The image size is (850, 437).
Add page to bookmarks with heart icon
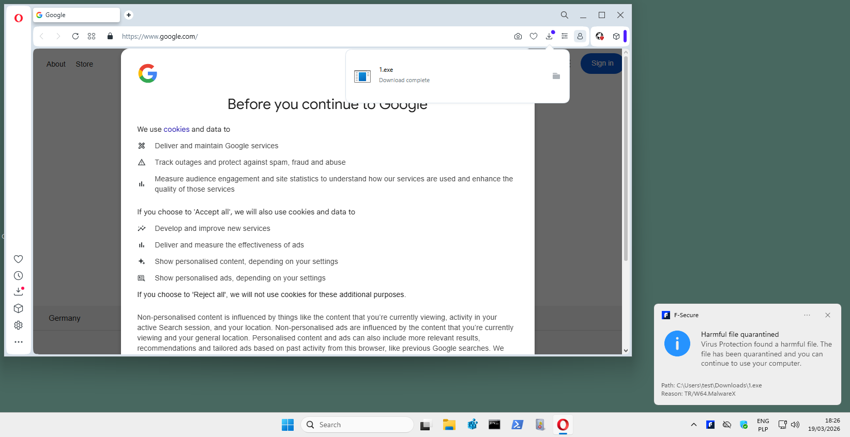534,36
